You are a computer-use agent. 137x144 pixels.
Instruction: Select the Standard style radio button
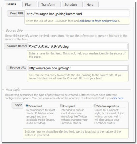[27, 106]
